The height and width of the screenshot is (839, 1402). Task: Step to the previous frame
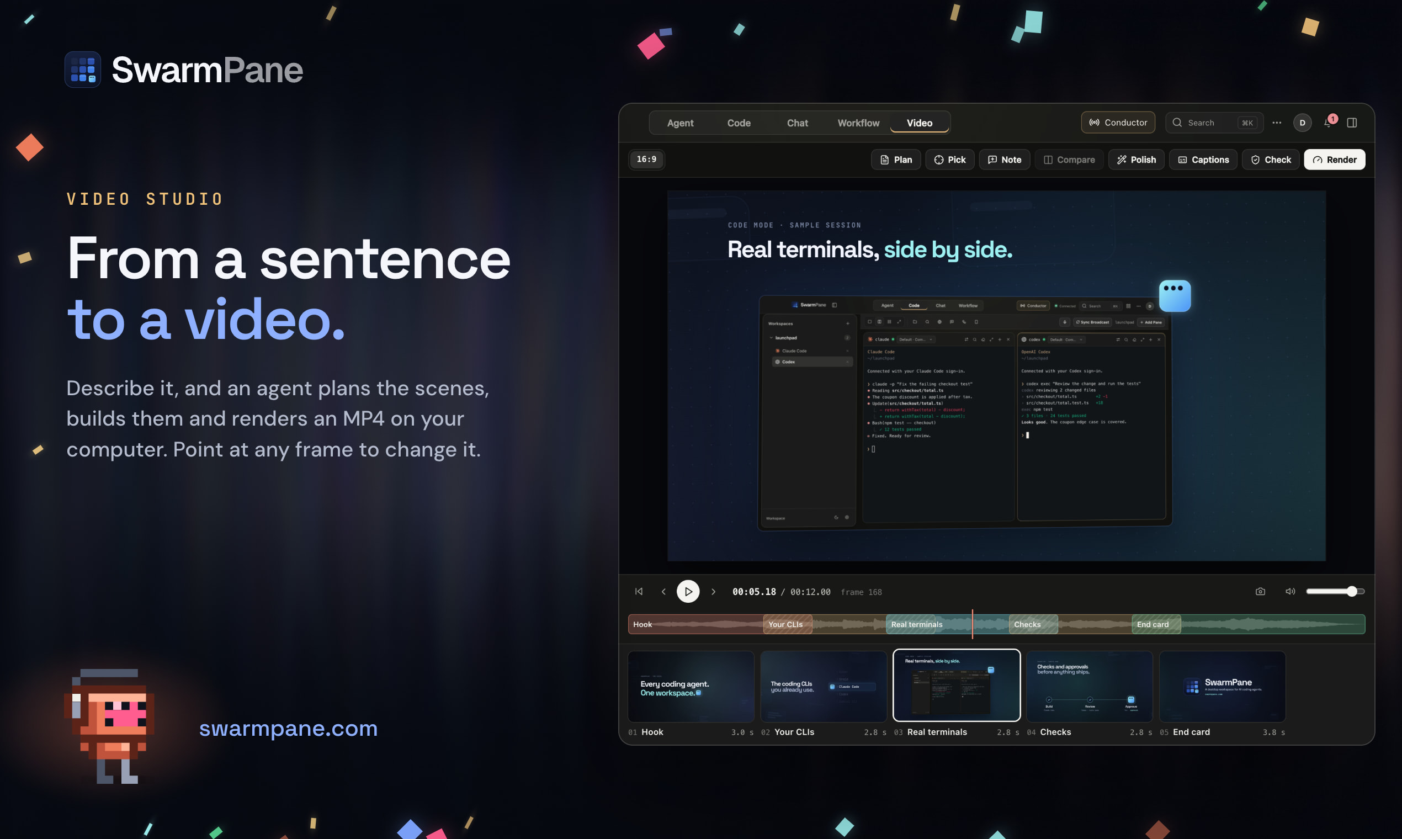[663, 591]
